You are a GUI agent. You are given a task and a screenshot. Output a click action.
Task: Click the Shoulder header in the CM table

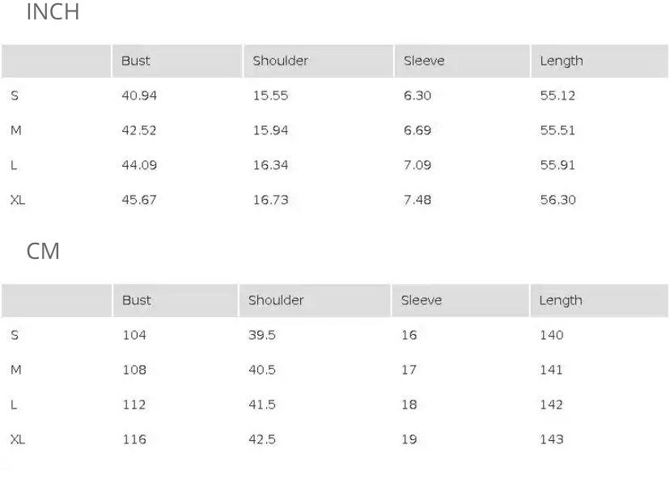click(x=276, y=300)
